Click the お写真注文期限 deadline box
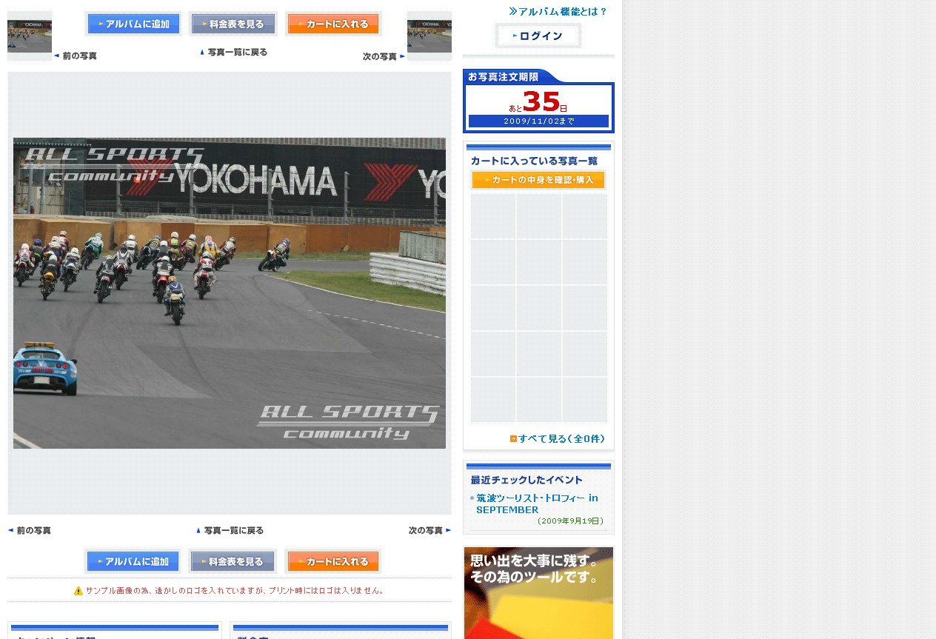Image resolution: width=936 pixels, height=639 pixels. point(538,101)
